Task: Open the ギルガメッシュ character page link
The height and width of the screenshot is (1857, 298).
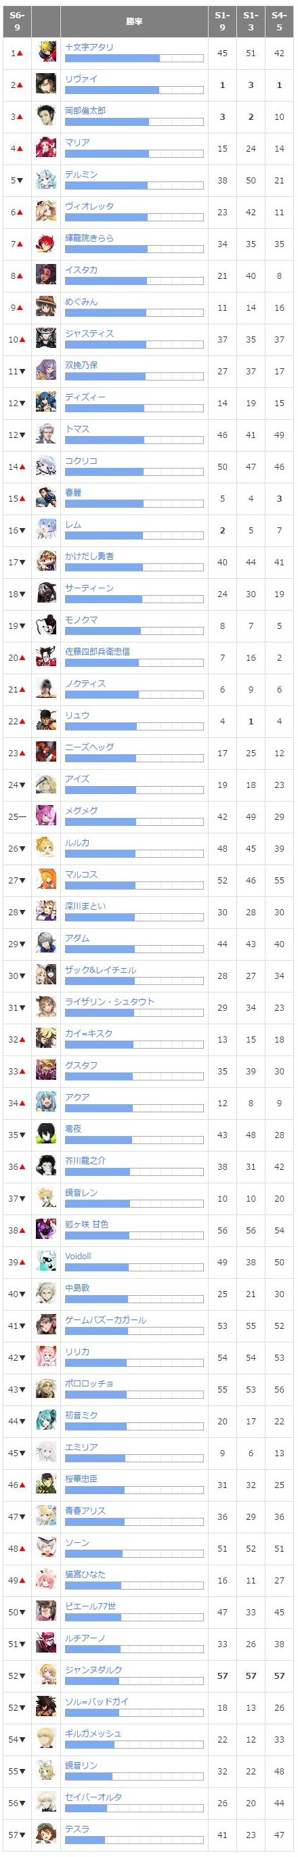Action: click(93, 1734)
